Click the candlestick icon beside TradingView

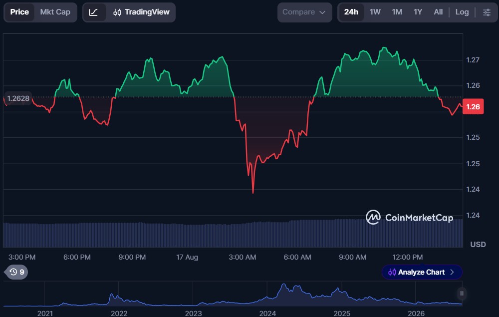117,12
